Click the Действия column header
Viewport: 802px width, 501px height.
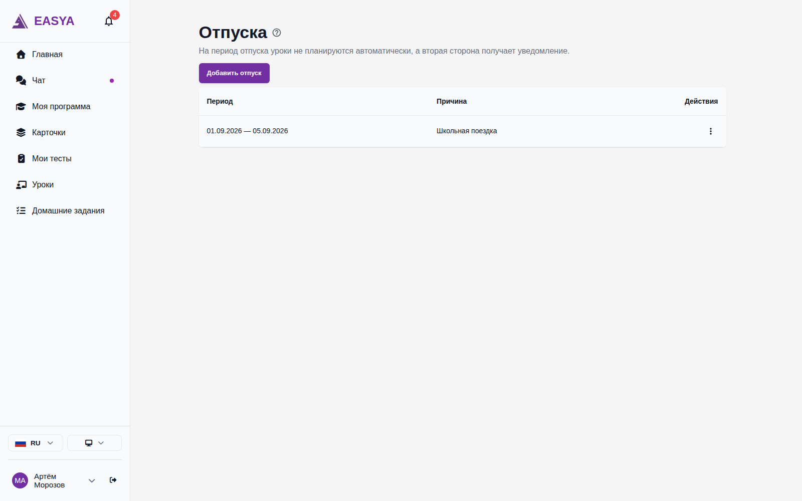(x=701, y=101)
